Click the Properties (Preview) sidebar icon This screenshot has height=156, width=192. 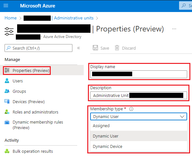point(7,70)
